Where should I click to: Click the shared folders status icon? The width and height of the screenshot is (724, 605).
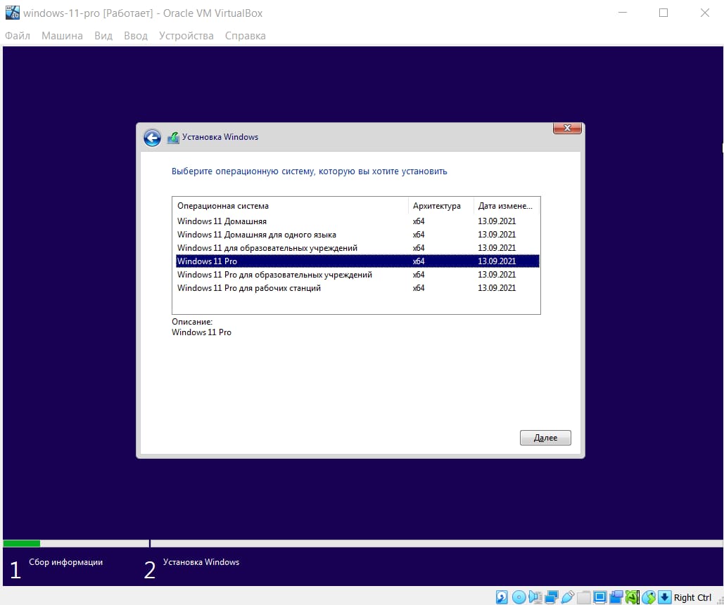tap(584, 597)
